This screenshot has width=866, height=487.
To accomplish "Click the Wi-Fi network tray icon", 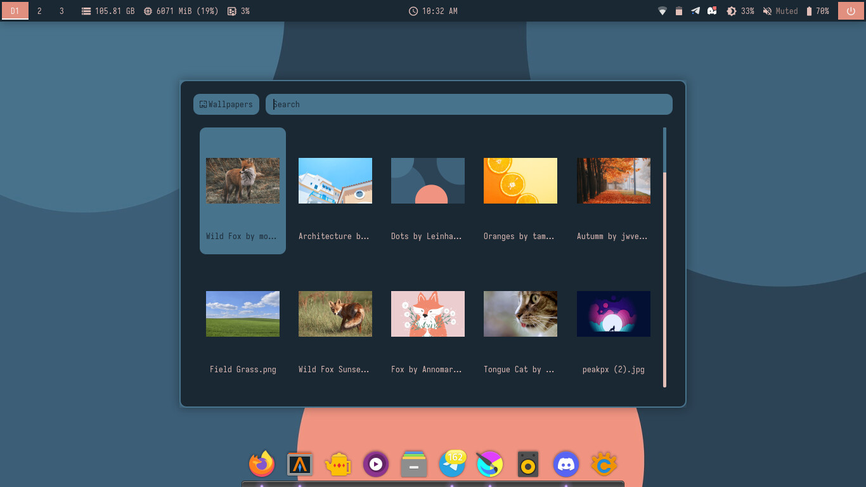I will [662, 11].
